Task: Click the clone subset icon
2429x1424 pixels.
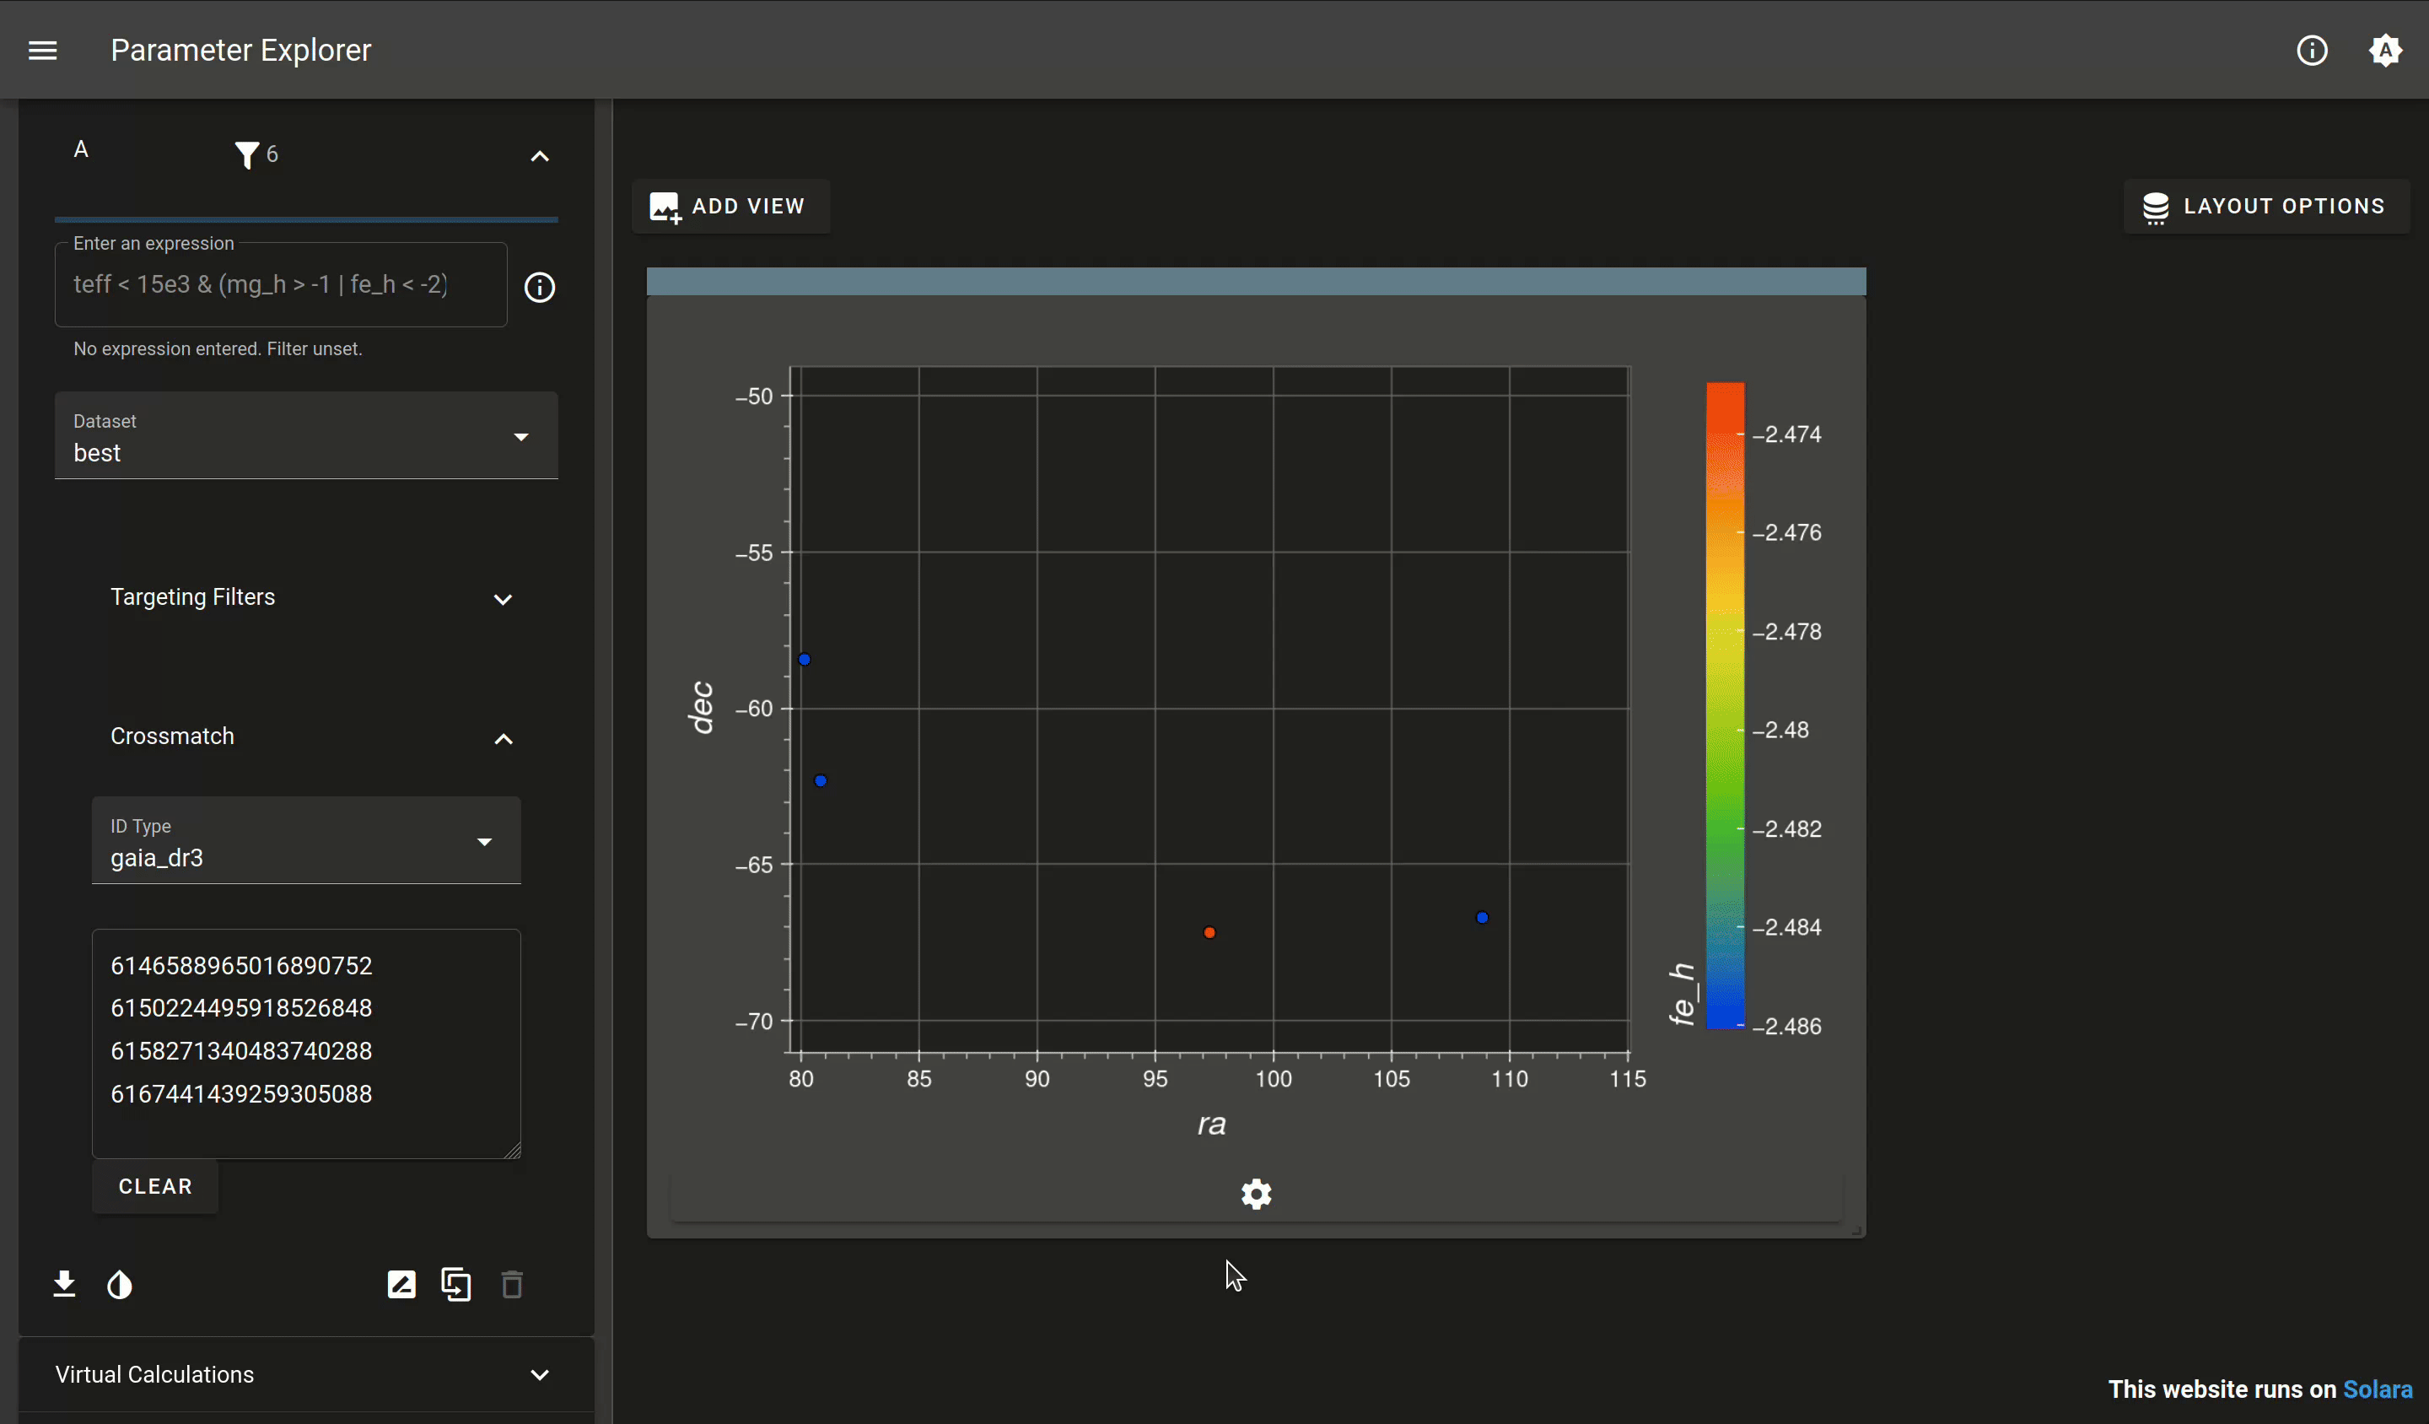Action: (x=456, y=1284)
